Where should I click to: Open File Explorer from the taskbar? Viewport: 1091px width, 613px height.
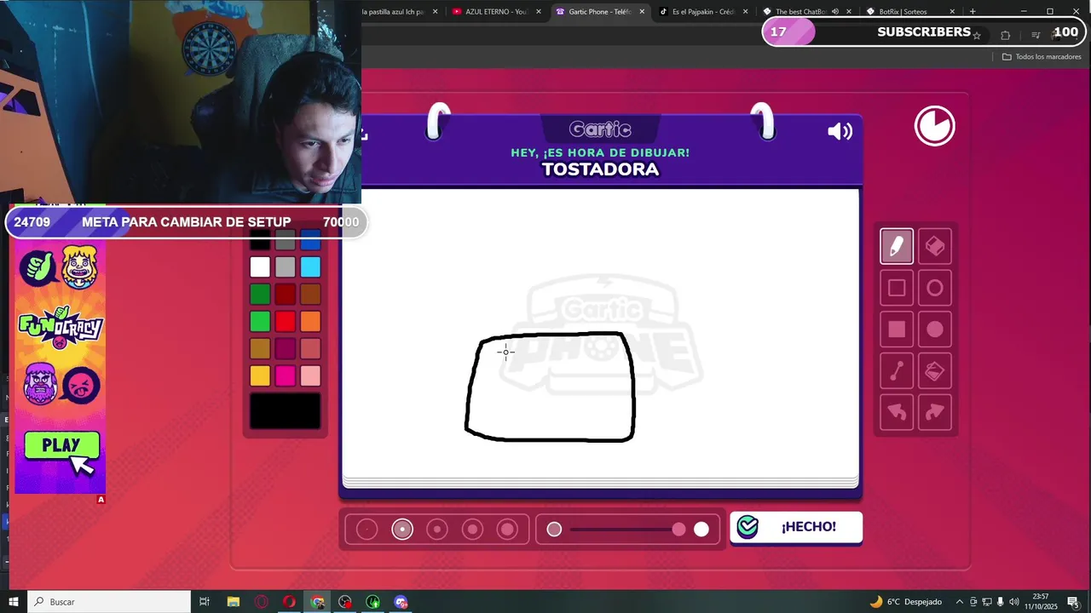click(234, 602)
